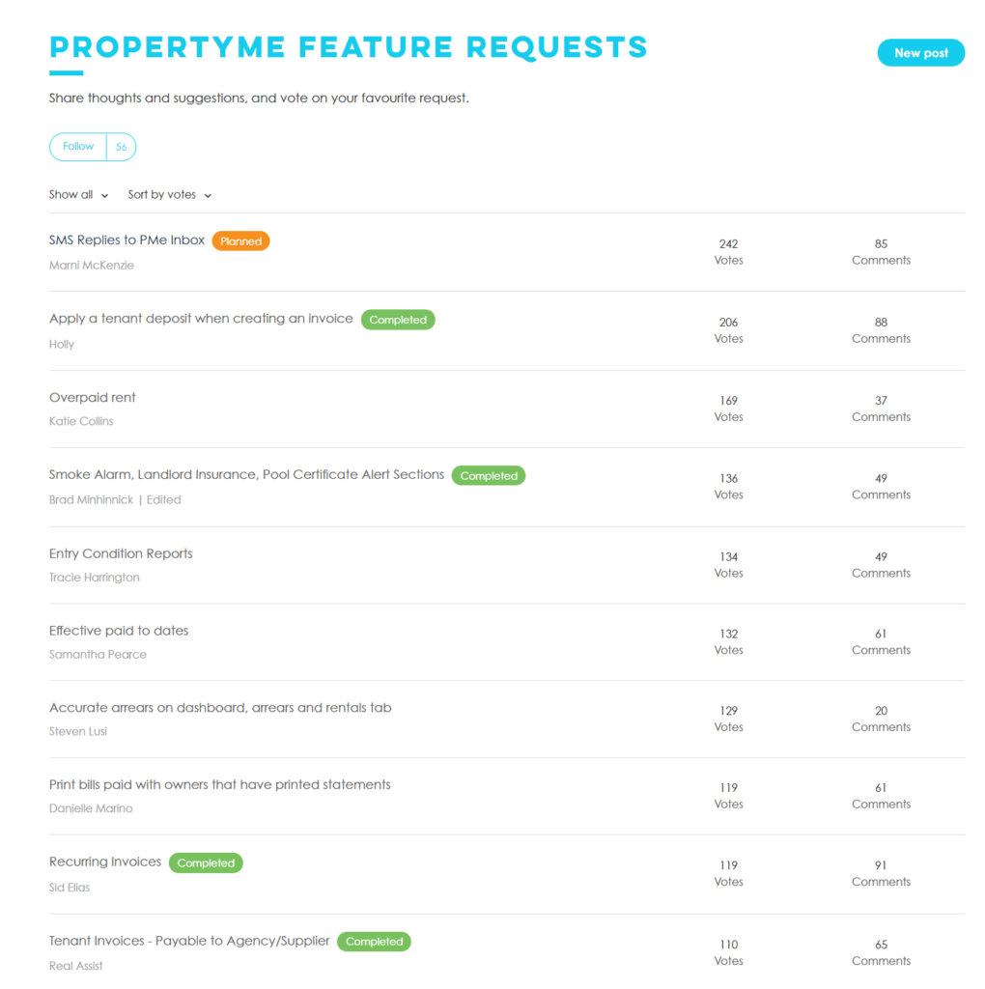Click Completed badge beside Recurring Invoices
The height and width of the screenshot is (989, 985).
(206, 862)
